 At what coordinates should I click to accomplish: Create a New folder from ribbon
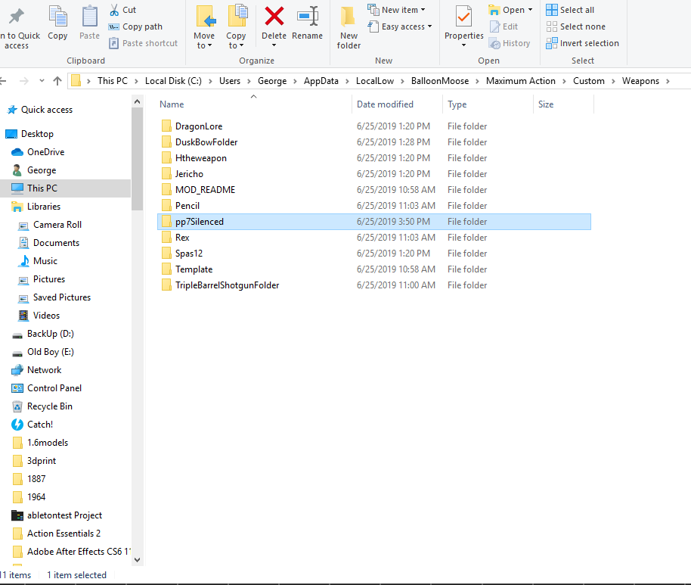point(349,27)
